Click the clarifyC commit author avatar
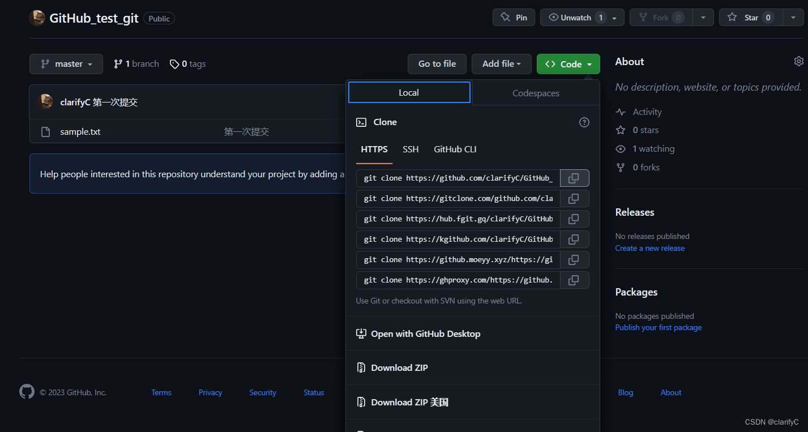The image size is (808, 432). (x=45, y=102)
